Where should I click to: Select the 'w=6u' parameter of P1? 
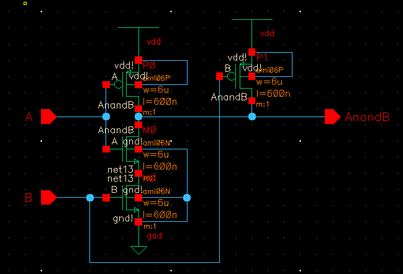click(269, 82)
